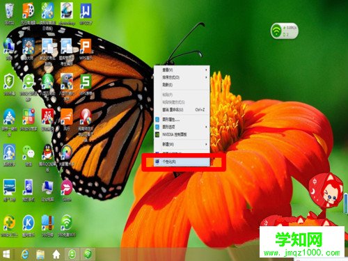Expand the 新建(W) submenu arrow
This screenshot has width=348, height=261.
click(206, 144)
